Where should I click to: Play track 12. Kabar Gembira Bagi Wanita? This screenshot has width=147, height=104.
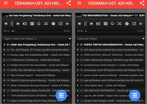pyautogui.click(x=37, y=101)
